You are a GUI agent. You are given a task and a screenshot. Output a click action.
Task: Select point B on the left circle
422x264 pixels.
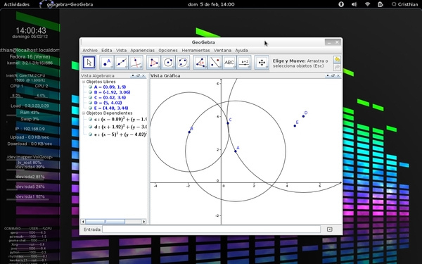[x=189, y=132]
